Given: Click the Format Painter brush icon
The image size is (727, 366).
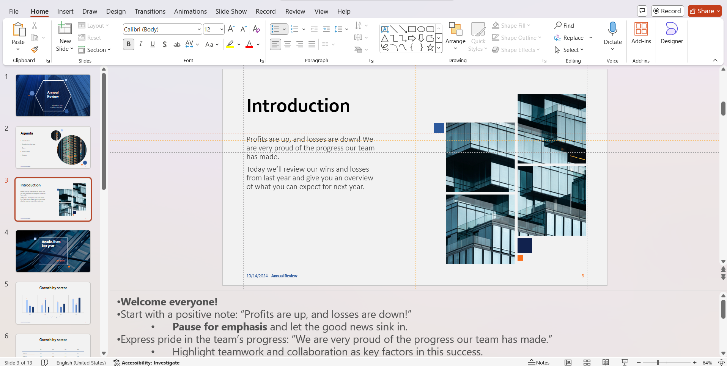Looking at the screenshot, I should coord(35,49).
